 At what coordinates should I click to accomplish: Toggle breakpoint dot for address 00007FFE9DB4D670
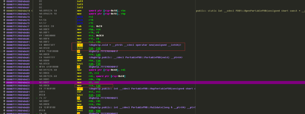(x=5, y=11)
